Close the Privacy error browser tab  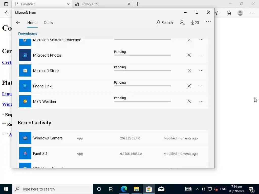coord(129,4)
